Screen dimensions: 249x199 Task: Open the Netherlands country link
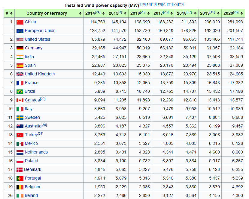(36, 152)
